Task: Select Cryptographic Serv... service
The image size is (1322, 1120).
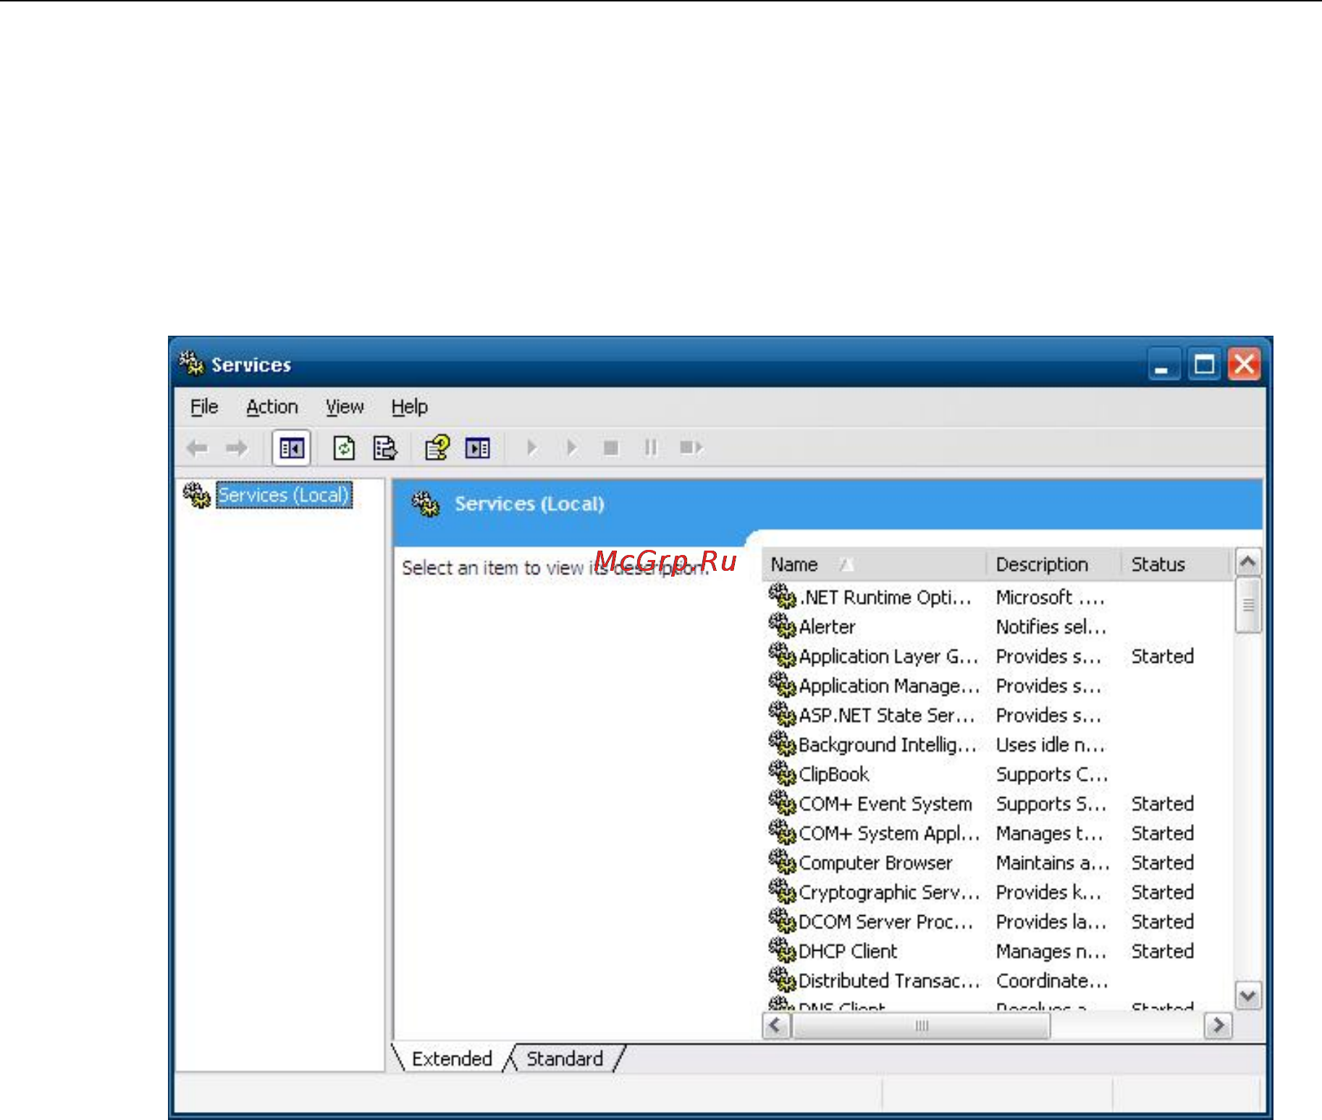Action: click(x=999, y=892)
